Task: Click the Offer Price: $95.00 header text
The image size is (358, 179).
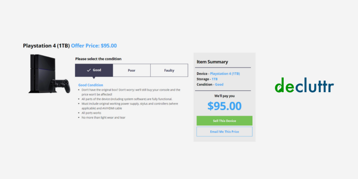Action: (x=94, y=46)
